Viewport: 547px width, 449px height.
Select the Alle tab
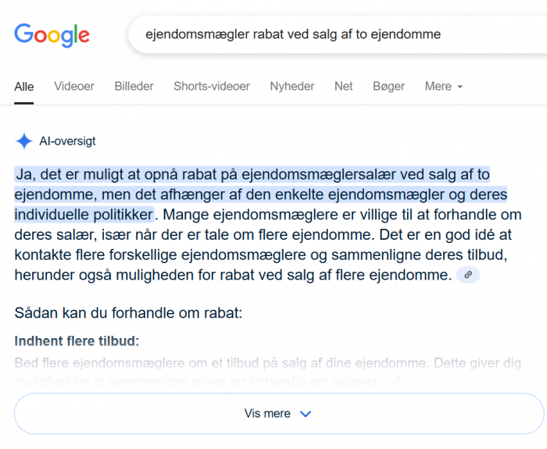pos(24,87)
